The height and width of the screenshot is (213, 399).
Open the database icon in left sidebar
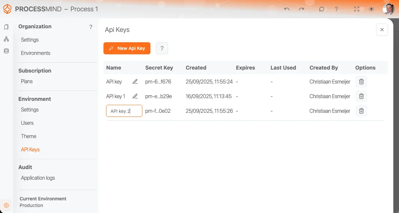point(6,51)
